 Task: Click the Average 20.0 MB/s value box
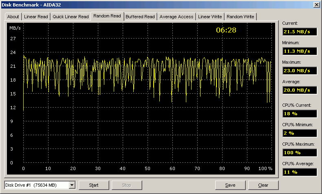[x=299, y=90]
